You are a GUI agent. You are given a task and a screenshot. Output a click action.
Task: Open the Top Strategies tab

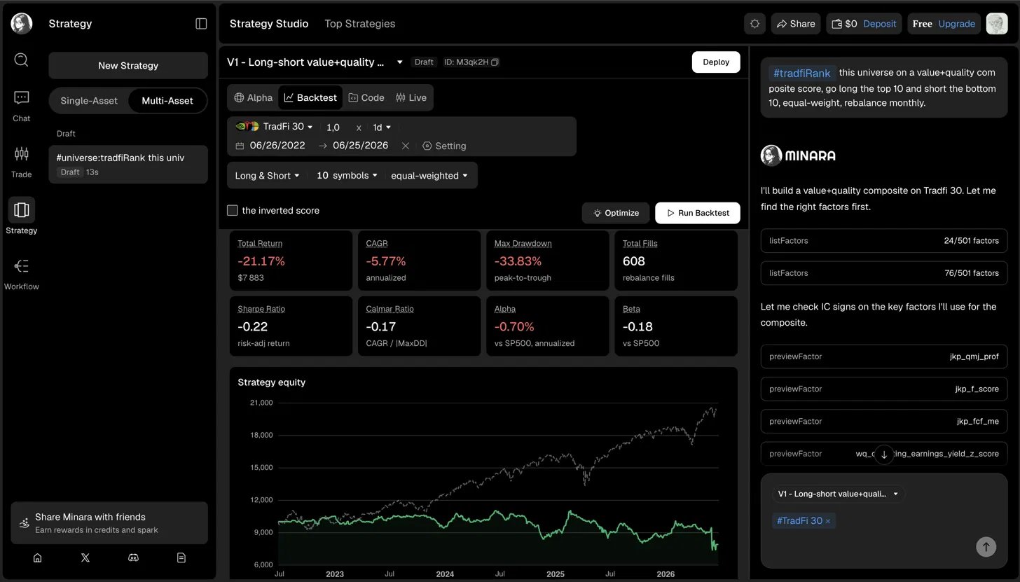coord(359,24)
